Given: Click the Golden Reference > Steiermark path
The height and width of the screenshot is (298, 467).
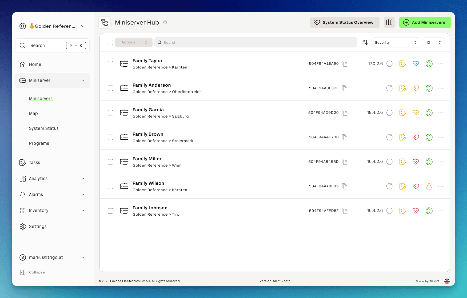Looking at the screenshot, I should [x=163, y=141].
